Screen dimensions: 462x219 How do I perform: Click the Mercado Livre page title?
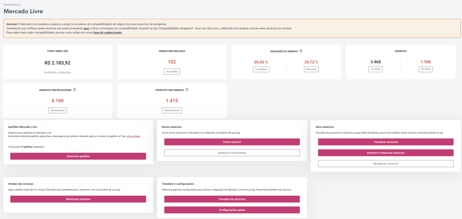point(23,11)
